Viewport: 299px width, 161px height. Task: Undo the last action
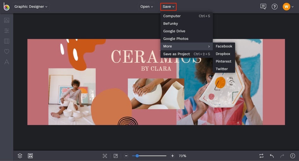[272, 156]
